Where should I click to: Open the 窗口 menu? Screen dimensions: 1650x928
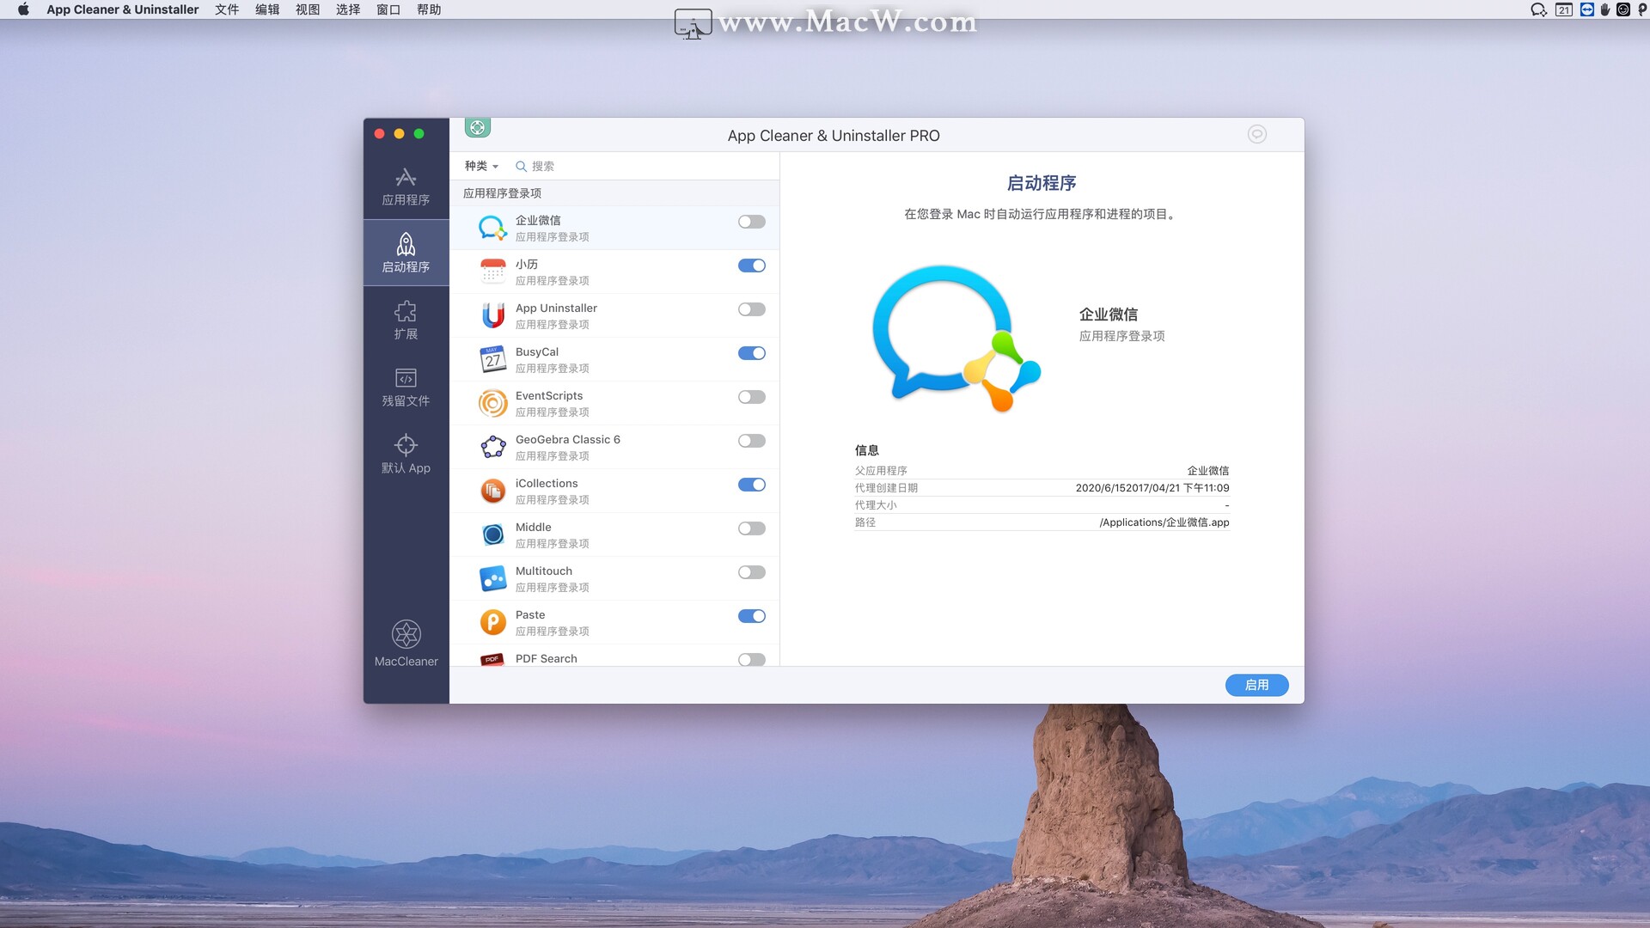388,9
